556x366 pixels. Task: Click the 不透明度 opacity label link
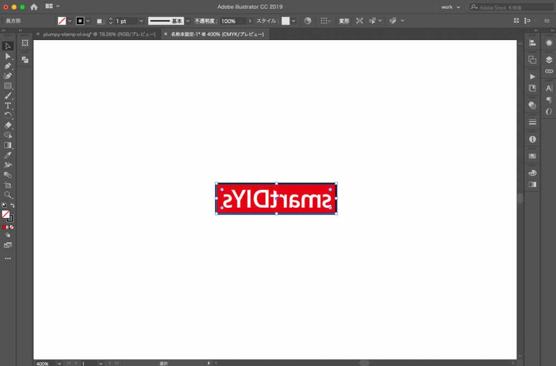[206, 21]
